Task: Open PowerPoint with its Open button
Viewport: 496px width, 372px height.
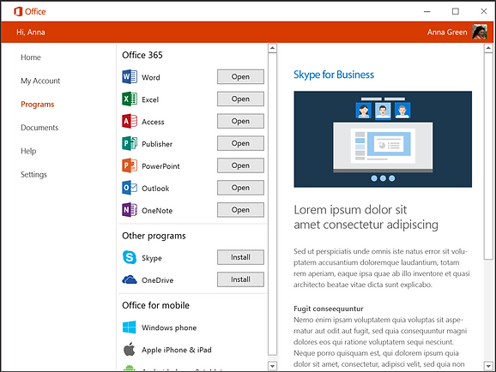Action: (x=240, y=165)
